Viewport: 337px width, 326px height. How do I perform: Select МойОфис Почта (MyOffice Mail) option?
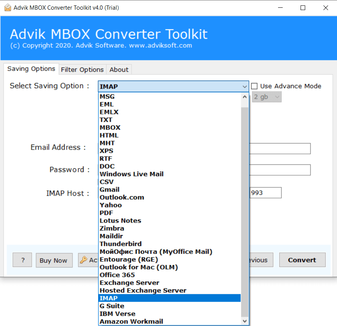(170, 252)
